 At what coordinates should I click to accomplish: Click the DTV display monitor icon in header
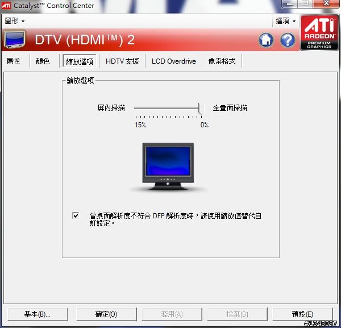pos(15,40)
